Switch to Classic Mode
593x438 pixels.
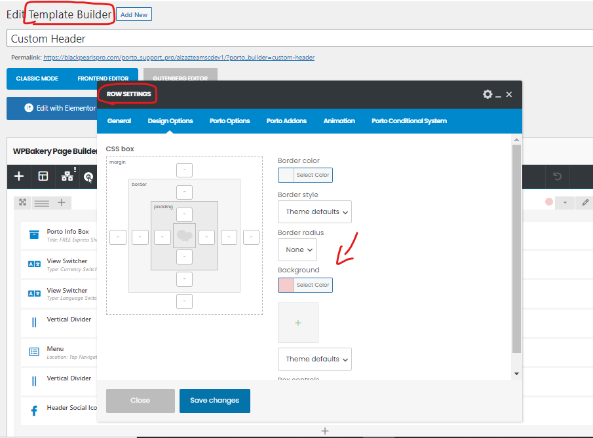coord(37,79)
